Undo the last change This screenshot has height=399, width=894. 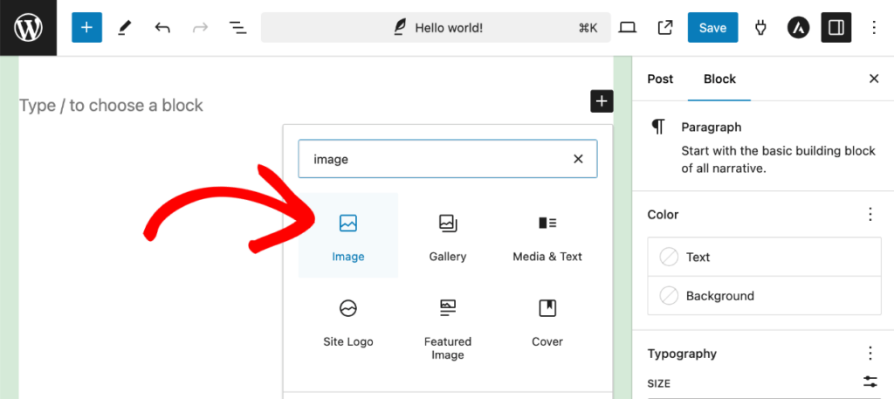coord(162,27)
